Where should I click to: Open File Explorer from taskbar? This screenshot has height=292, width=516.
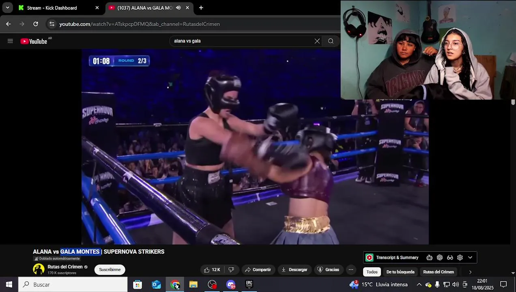tap(193, 285)
